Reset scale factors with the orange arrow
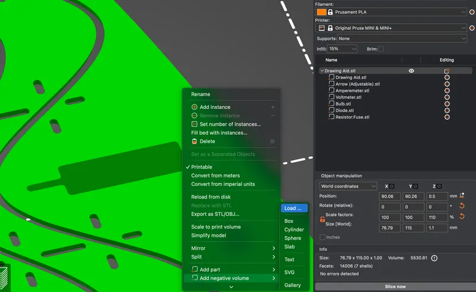The image size is (476, 292). coord(461,216)
